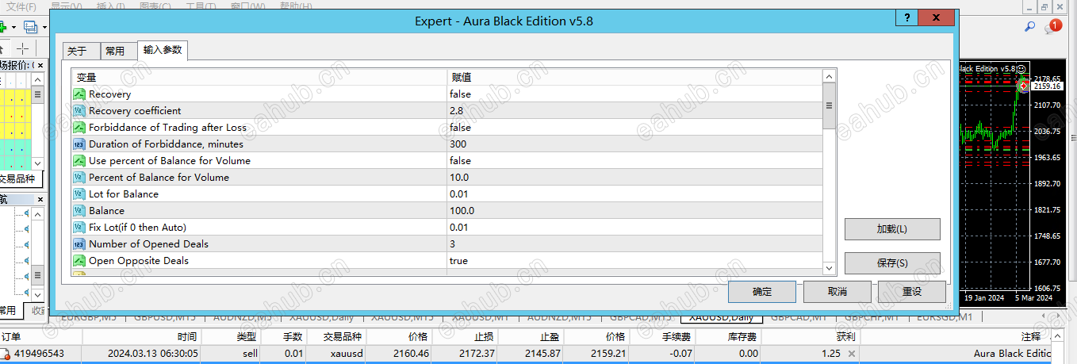Open the dropdown arrow next to the New Chart icon
Image resolution: width=1077 pixels, height=364 pixels.
click(13, 28)
